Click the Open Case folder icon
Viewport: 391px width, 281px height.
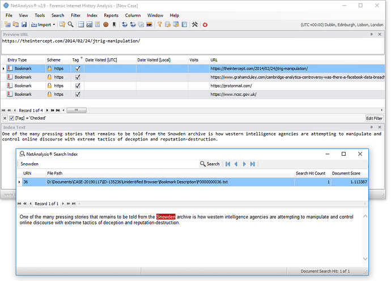point(16,24)
